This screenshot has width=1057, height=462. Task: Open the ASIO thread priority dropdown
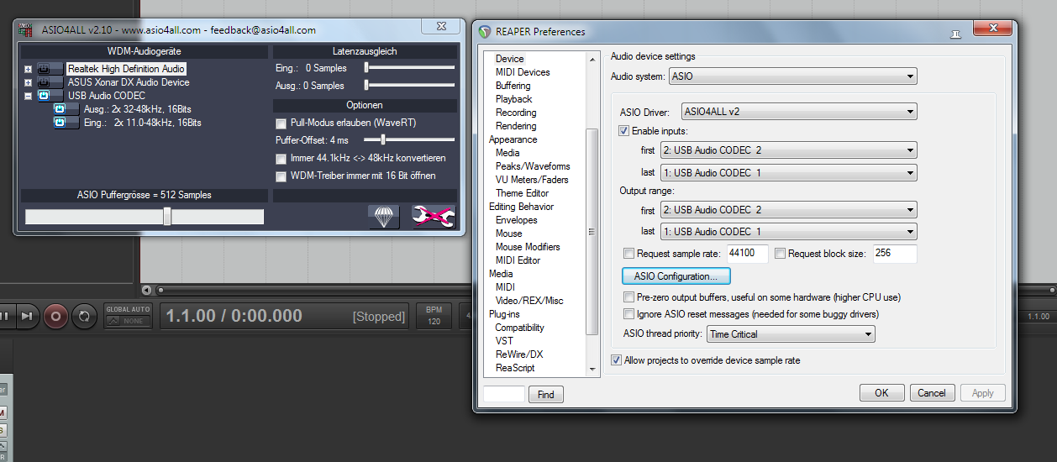point(791,334)
